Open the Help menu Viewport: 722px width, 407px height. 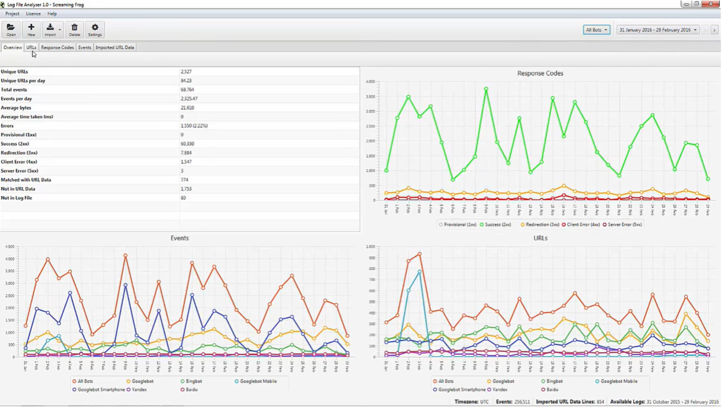52,14
